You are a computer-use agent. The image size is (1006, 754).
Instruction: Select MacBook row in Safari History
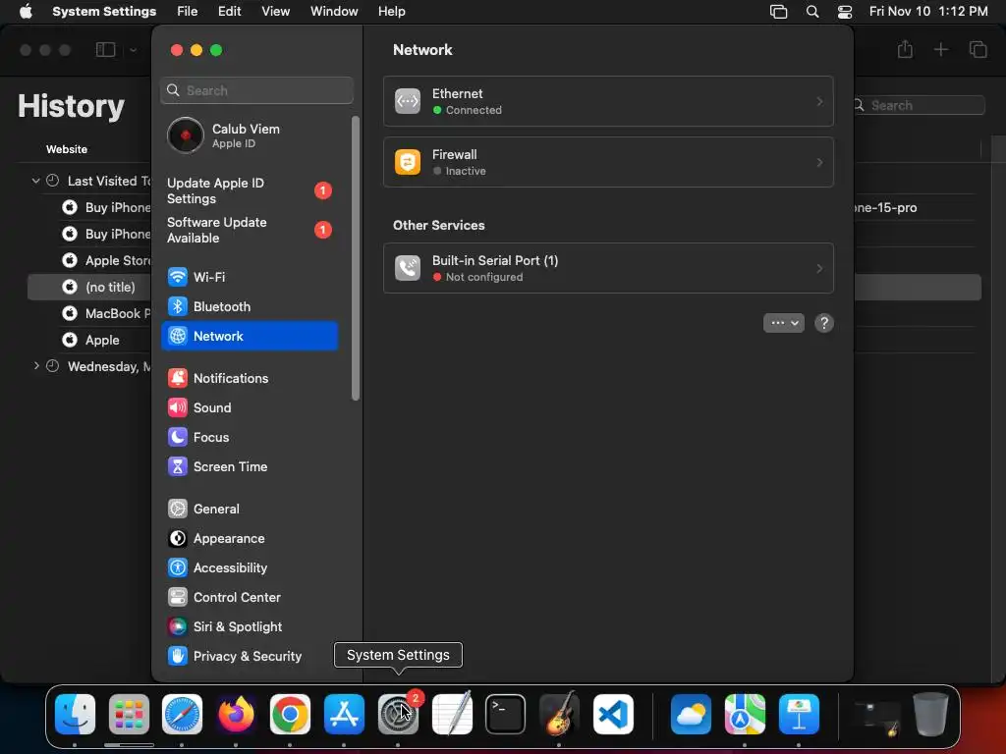[89, 313]
